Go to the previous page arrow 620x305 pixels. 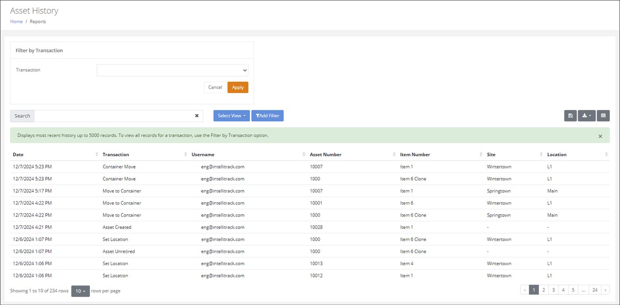(x=525, y=290)
